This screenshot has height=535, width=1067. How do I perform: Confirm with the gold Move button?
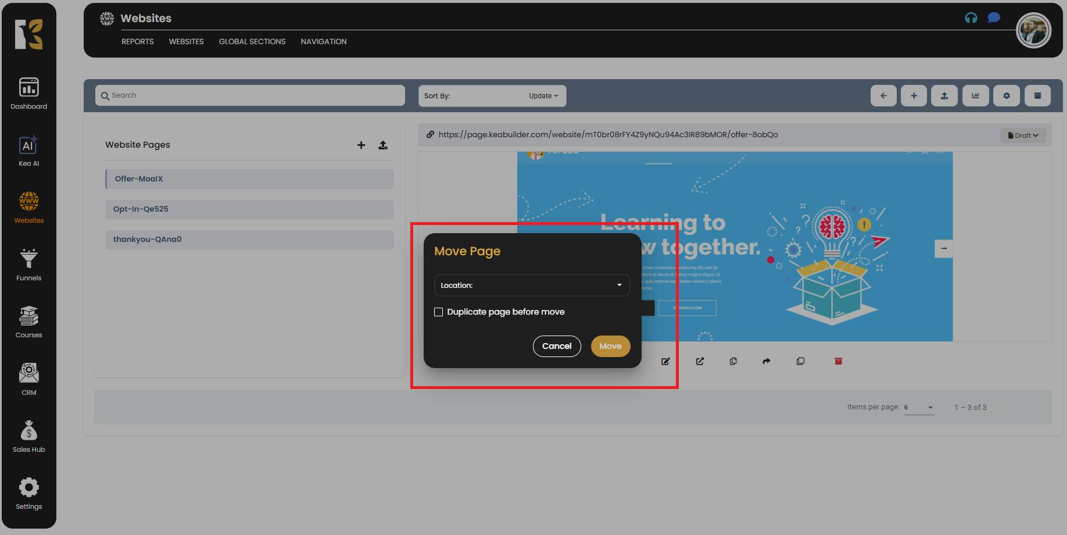tap(610, 346)
